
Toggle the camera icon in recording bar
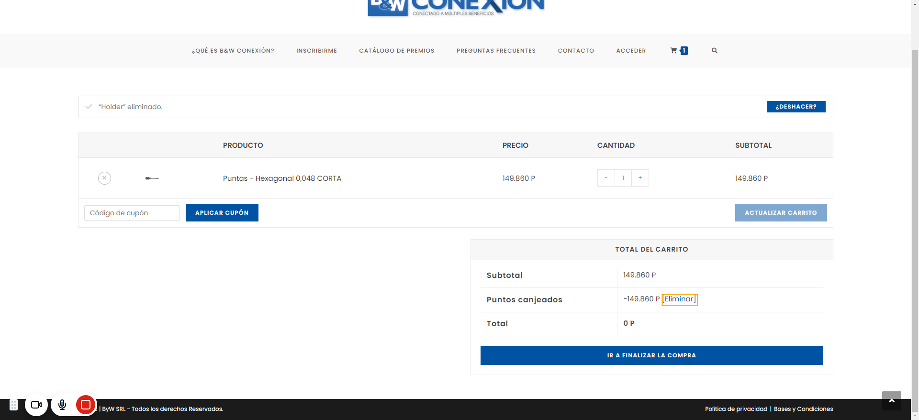[x=36, y=405]
